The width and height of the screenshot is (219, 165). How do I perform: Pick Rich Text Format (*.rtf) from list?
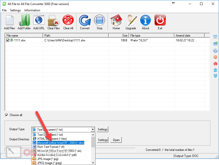[x=51, y=147]
